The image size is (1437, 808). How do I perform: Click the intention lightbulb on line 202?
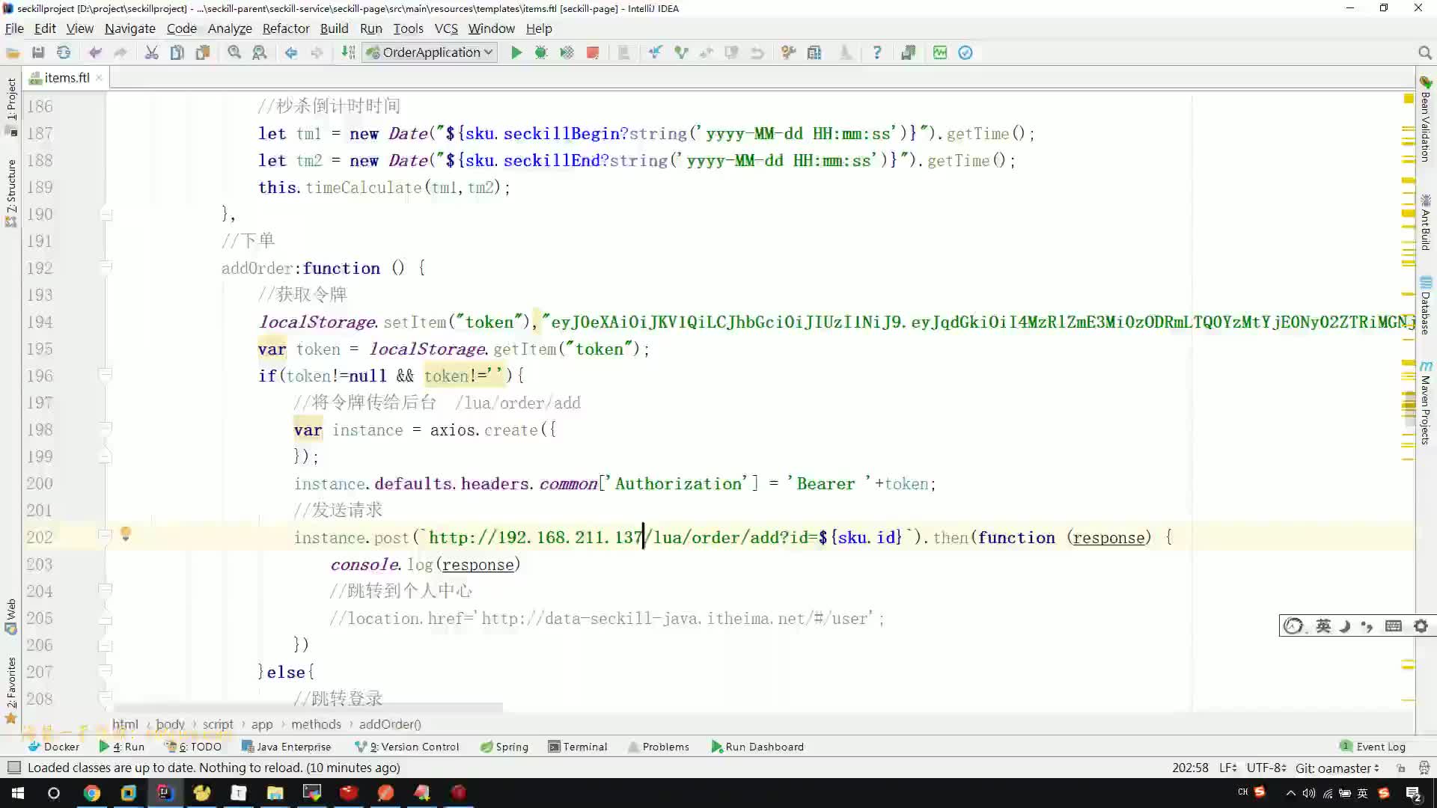tap(126, 533)
